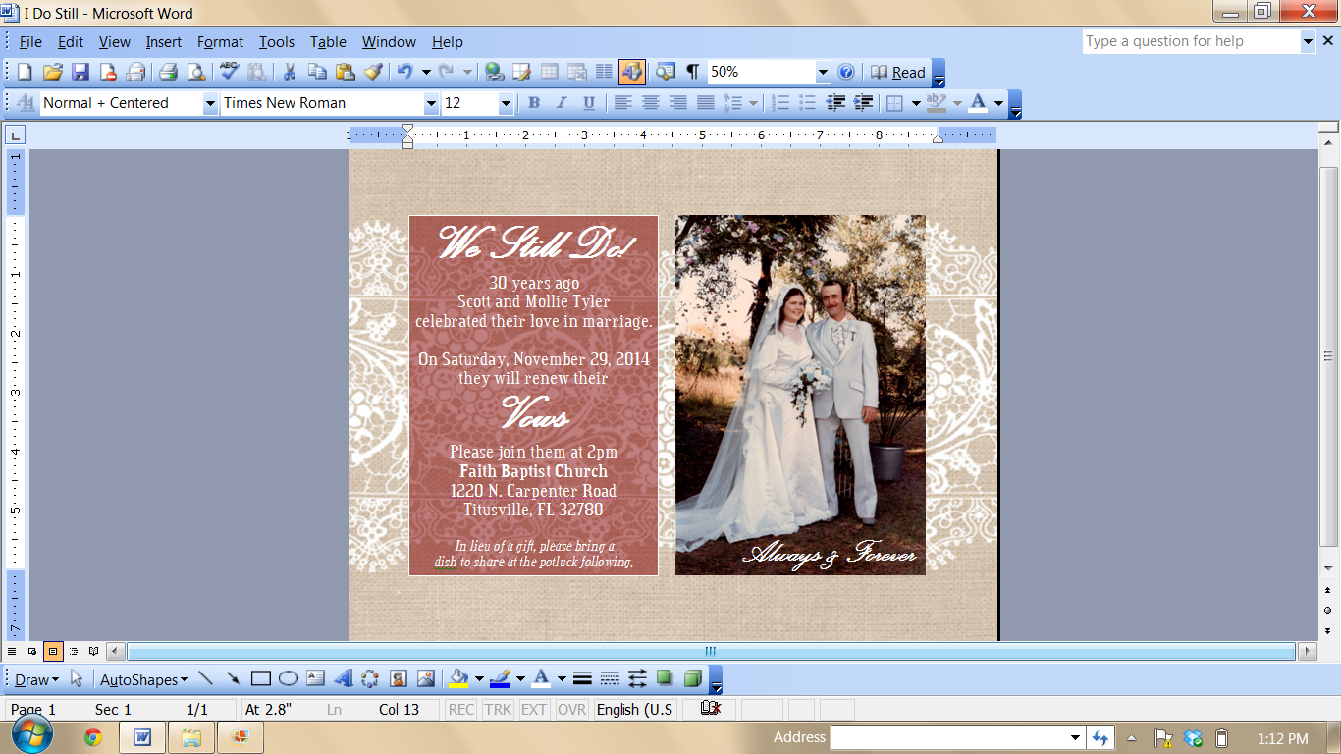
Task: Apply Font Color on the Drawing toolbar
Action: tap(541, 678)
